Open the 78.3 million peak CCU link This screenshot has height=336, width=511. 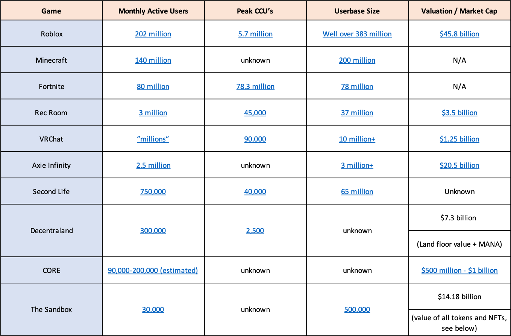[255, 86]
